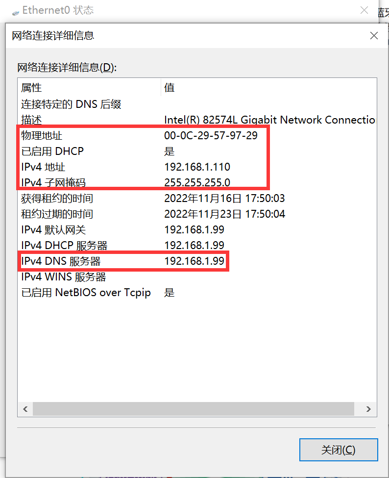
Task: Click the Ethernet0 network adapter icon
Action: click(16, 11)
